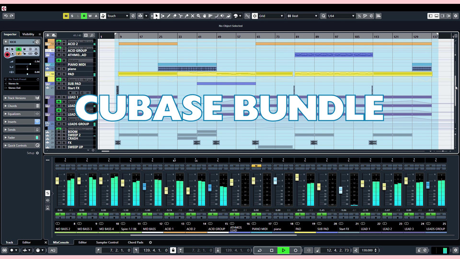Select the LEADS GROUP track

(78, 124)
